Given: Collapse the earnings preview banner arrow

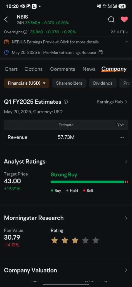Looking at the screenshot, I should [127, 42].
